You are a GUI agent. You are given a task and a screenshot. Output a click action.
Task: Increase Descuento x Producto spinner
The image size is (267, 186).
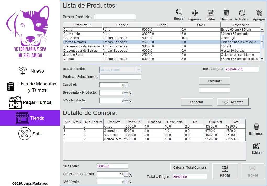(x=126, y=91)
